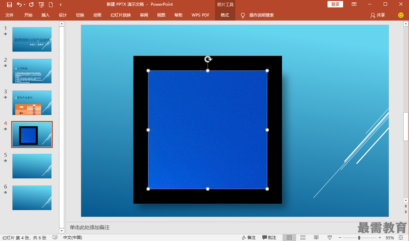Switch to the 设计 tab
The width and height of the screenshot is (409, 241).
pyautogui.click(x=63, y=15)
